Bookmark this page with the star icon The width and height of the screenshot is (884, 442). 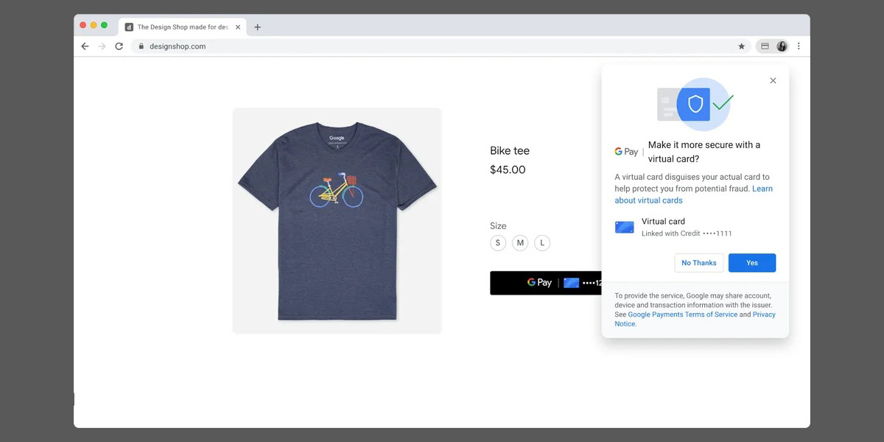[742, 46]
